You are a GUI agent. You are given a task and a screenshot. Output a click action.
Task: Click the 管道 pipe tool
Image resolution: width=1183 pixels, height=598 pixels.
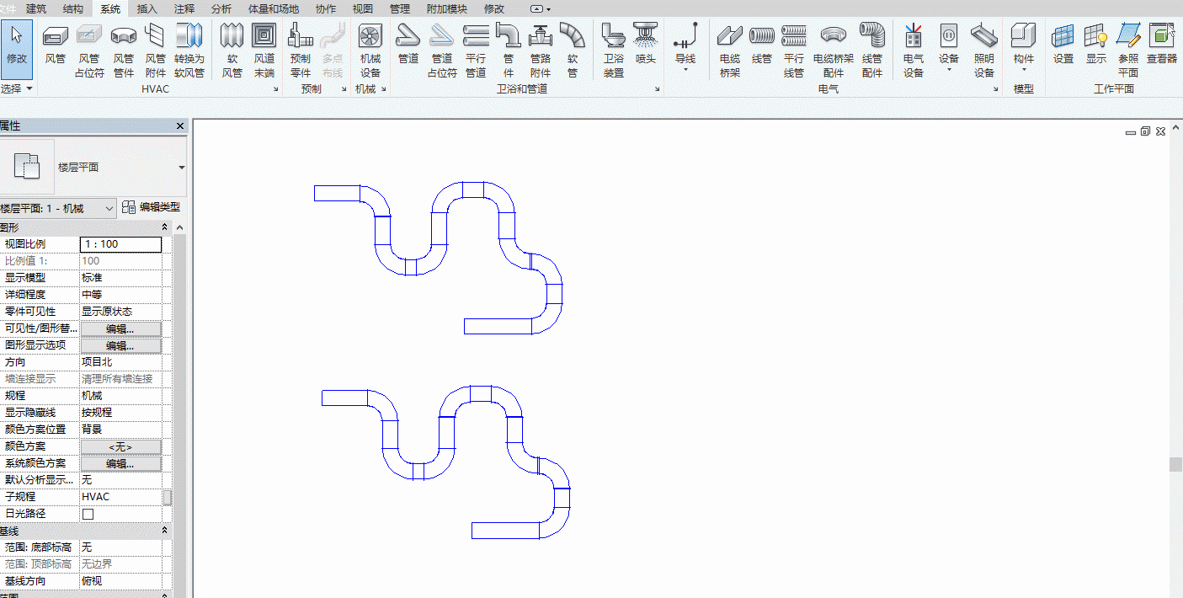point(408,44)
